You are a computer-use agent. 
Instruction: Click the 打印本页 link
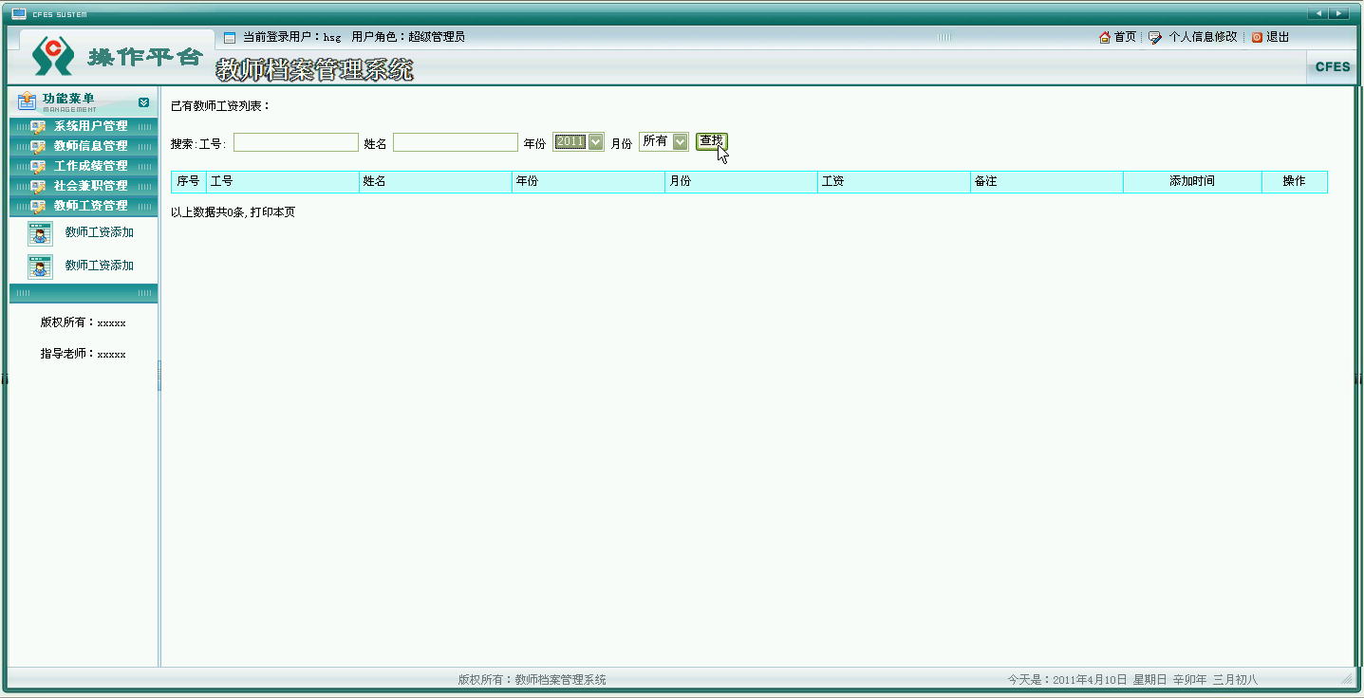[x=272, y=212]
